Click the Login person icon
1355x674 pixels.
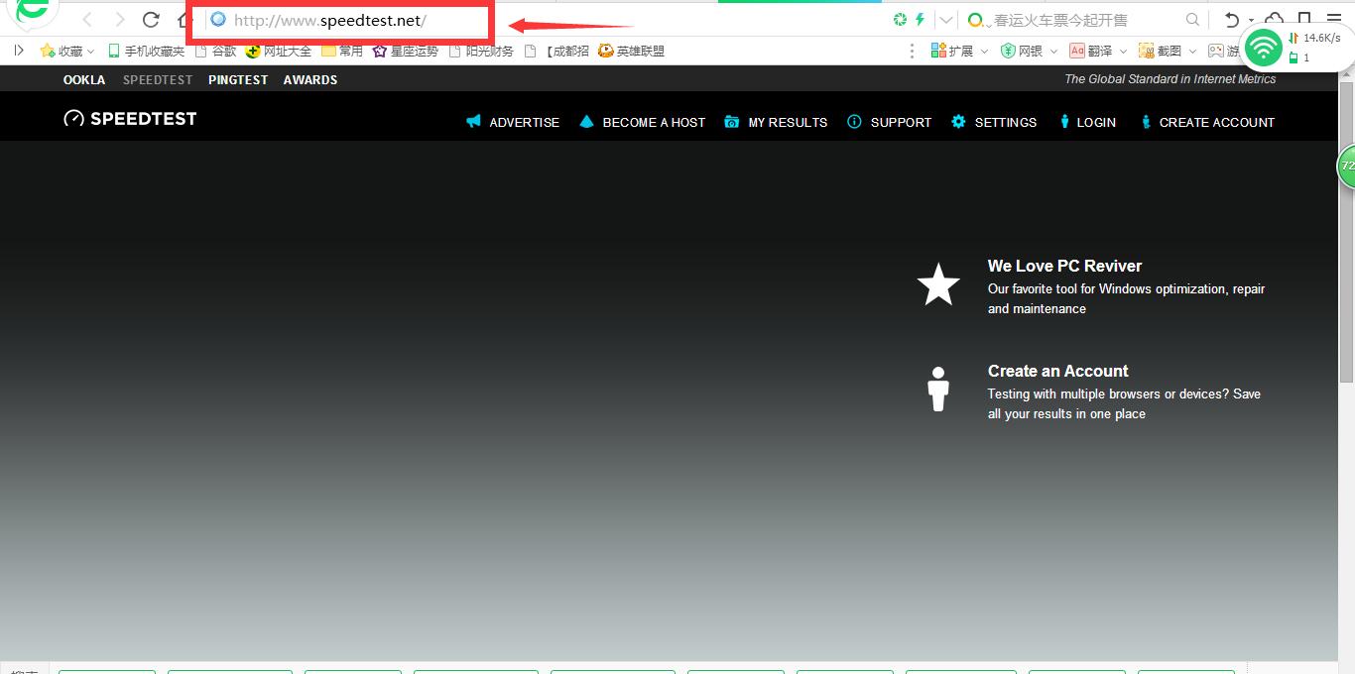[1064, 122]
